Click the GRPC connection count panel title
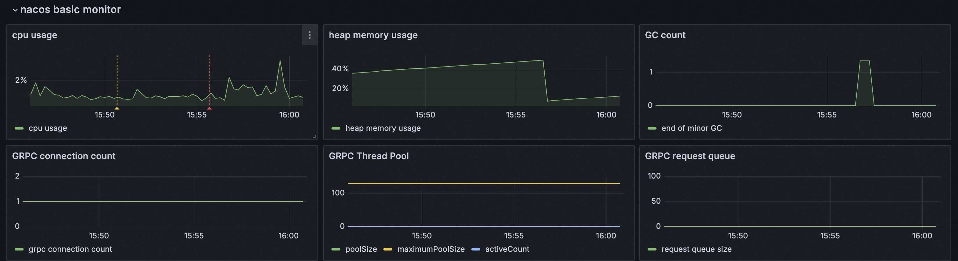The width and height of the screenshot is (958, 261). [64, 156]
